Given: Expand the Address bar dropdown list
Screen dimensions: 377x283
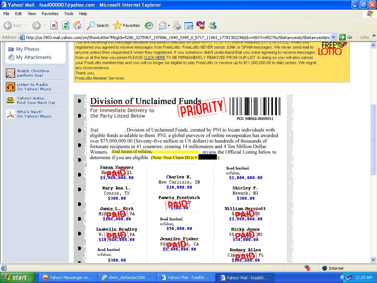Looking at the screenshot, I should pyautogui.click(x=333, y=37).
